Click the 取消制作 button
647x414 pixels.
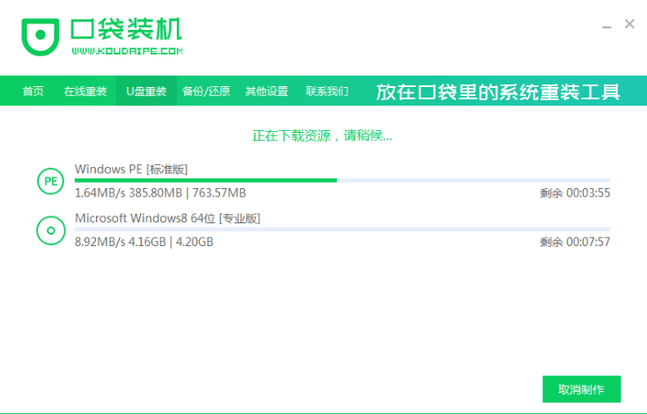click(581, 389)
